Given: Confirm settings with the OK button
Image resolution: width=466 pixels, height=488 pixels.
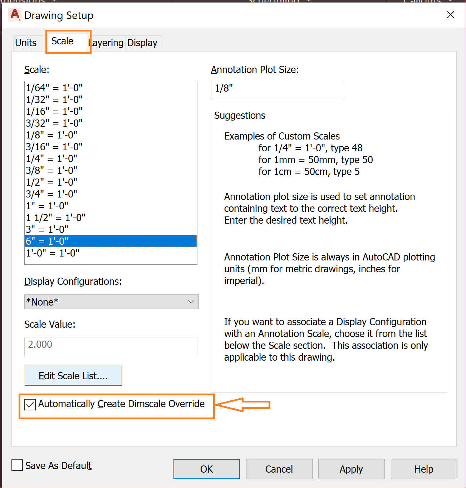Looking at the screenshot, I should click(x=206, y=469).
